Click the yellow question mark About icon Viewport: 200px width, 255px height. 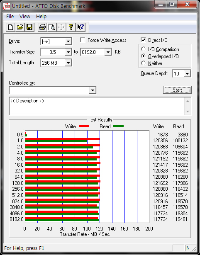point(71,27)
